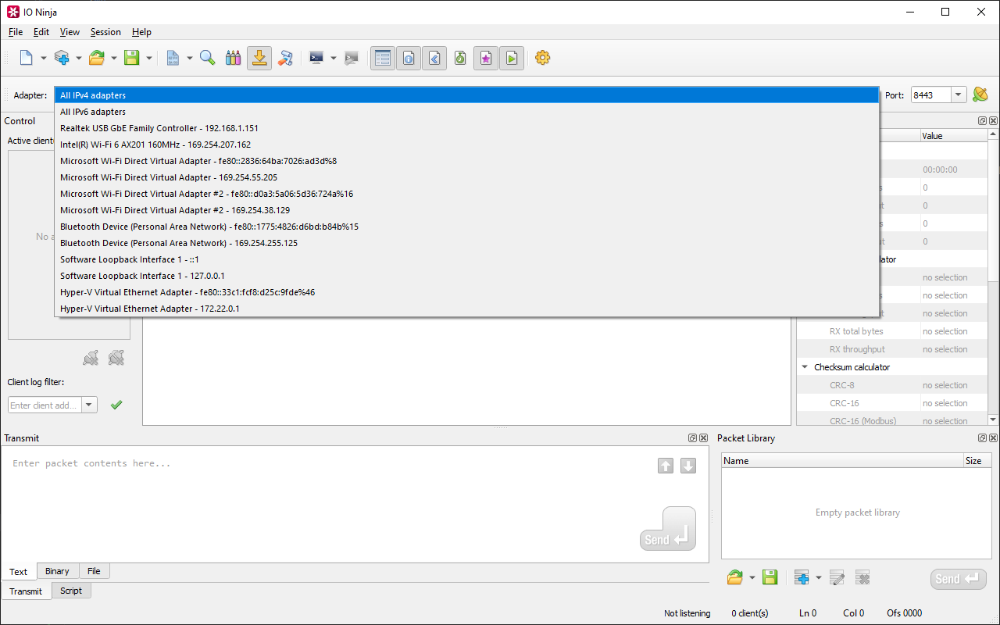1000x625 pixels.
Task: Open the Client log filter dropdown arrow
Action: pos(89,405)
